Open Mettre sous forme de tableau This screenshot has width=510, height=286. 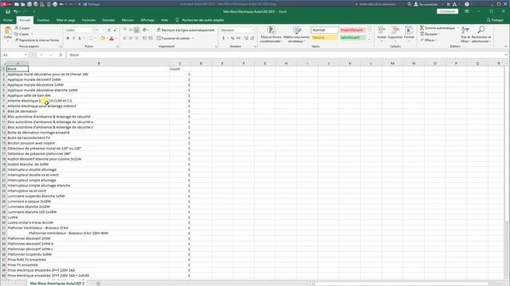tap(296, 35)
